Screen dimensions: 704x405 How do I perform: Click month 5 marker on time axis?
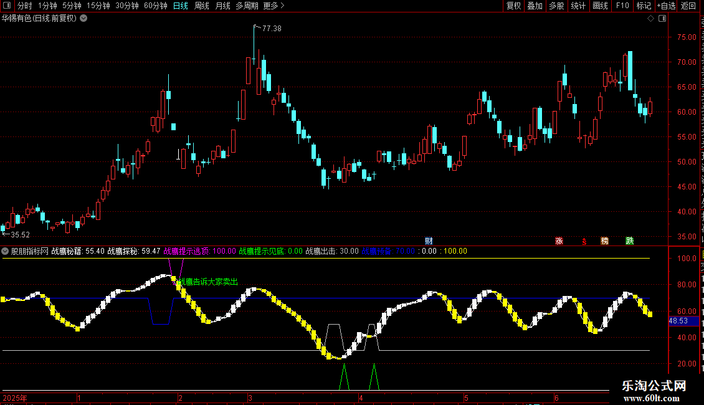click(466, 398)
